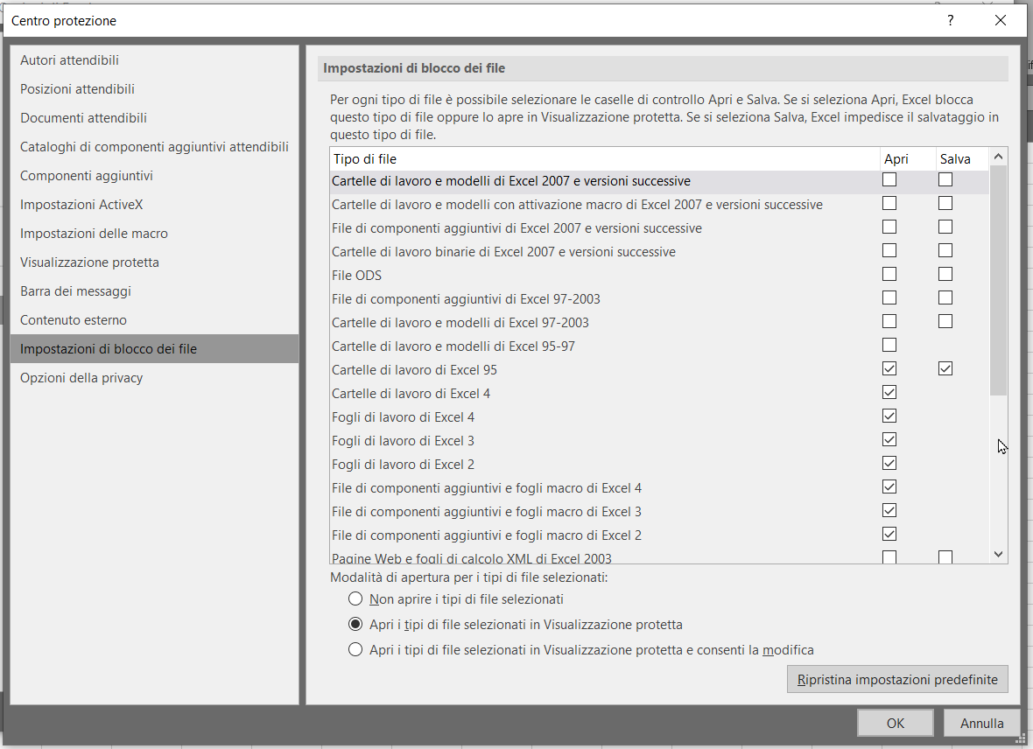Uncheck Apri for add-in and macro sheets Excel 3
The width and height of the screenshot is (1033, 749).
[889, 510]
